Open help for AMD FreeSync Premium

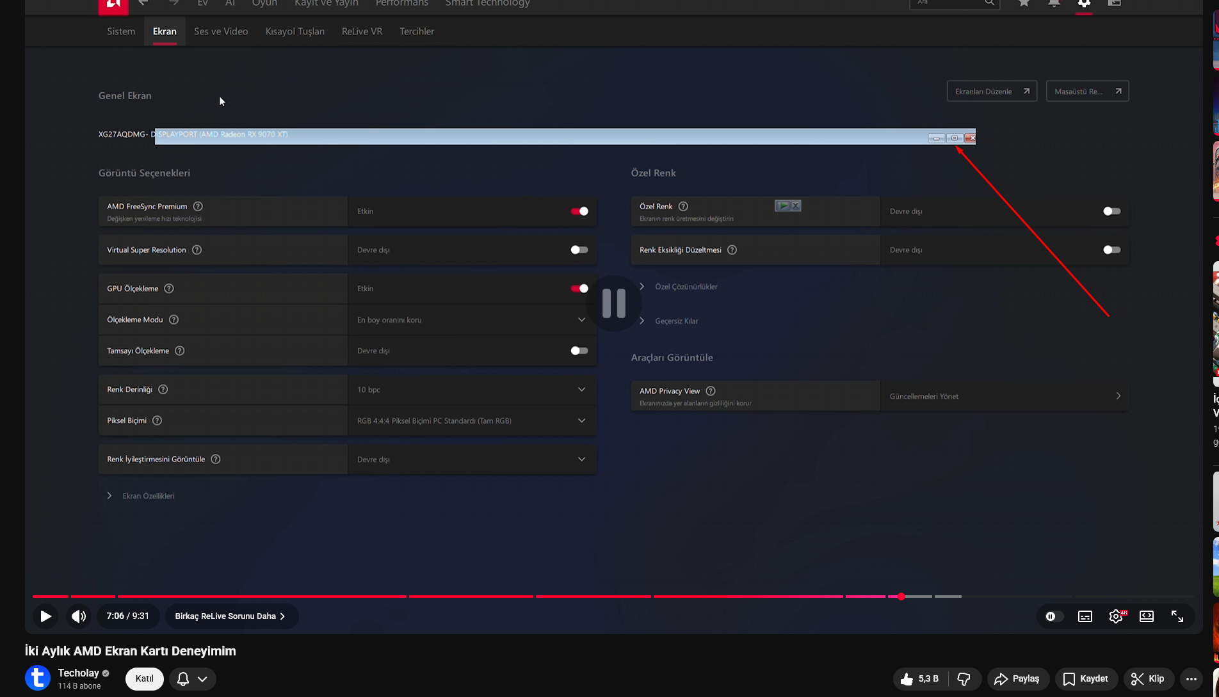pyautogui.click(x=198, y=206)
